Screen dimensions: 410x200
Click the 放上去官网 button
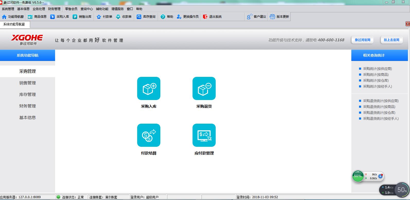click(391, 40)
